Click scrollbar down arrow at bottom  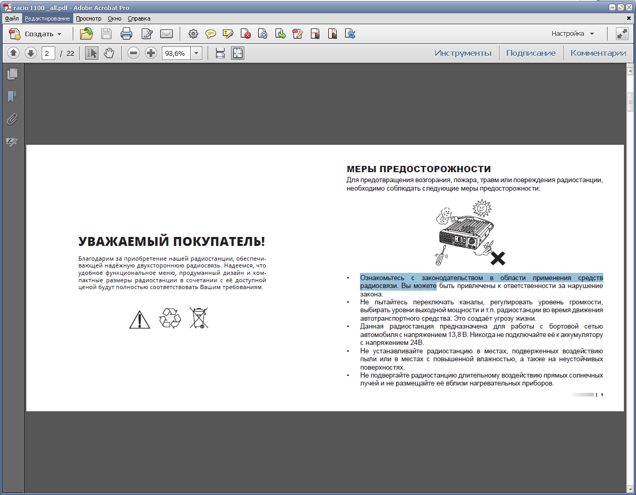[630, 489]
